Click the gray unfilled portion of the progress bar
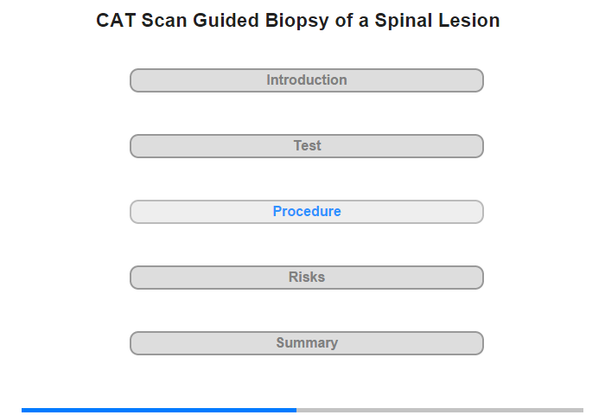 coord(440,410)
